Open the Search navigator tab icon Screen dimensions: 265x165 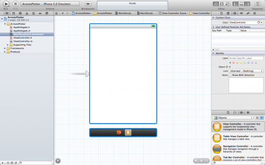point(20,13)
